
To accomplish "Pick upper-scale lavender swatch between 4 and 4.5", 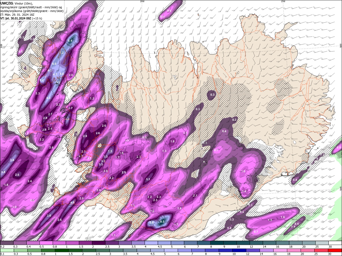I will (151, 243).
